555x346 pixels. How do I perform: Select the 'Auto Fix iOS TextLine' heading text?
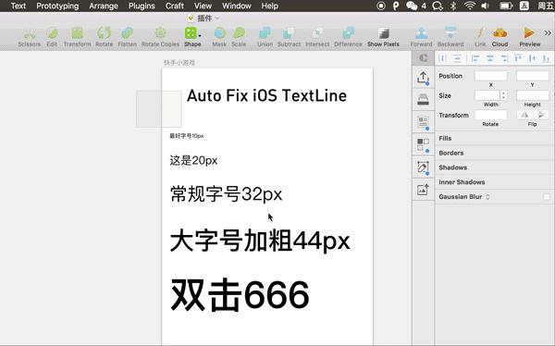266,96
